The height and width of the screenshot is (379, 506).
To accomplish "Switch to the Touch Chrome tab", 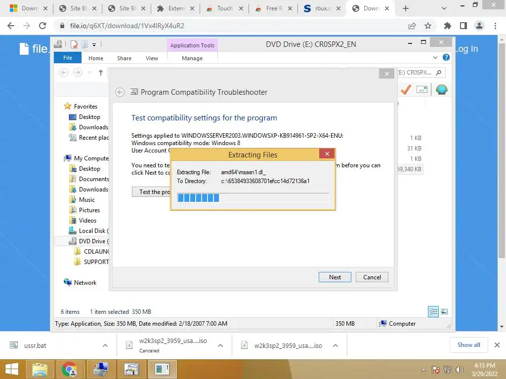I will click(x=225, y=8).
